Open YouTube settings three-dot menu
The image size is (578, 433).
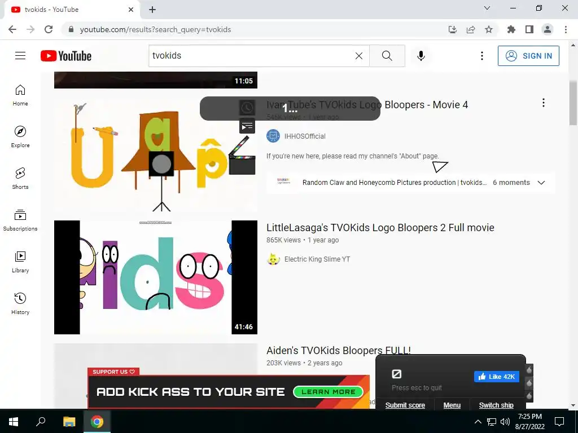pos(482,56)
